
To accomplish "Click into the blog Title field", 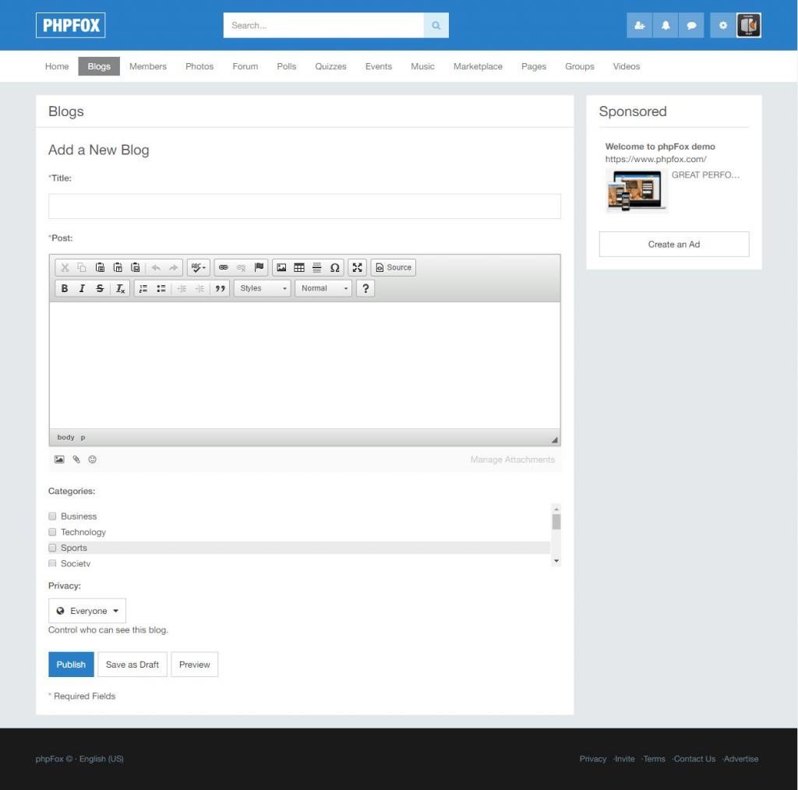I will click(305, 206).
